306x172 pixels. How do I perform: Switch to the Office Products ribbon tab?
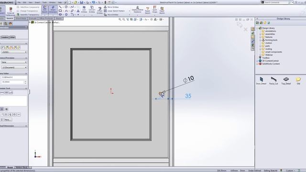coord(46,18)
